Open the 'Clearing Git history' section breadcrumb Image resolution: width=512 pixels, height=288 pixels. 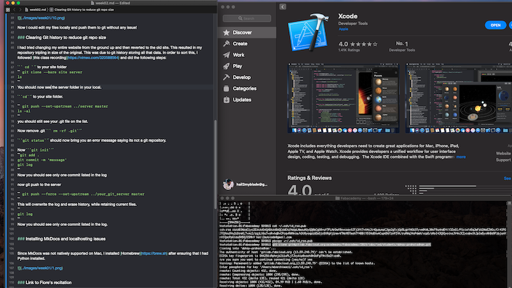(82, 10)
